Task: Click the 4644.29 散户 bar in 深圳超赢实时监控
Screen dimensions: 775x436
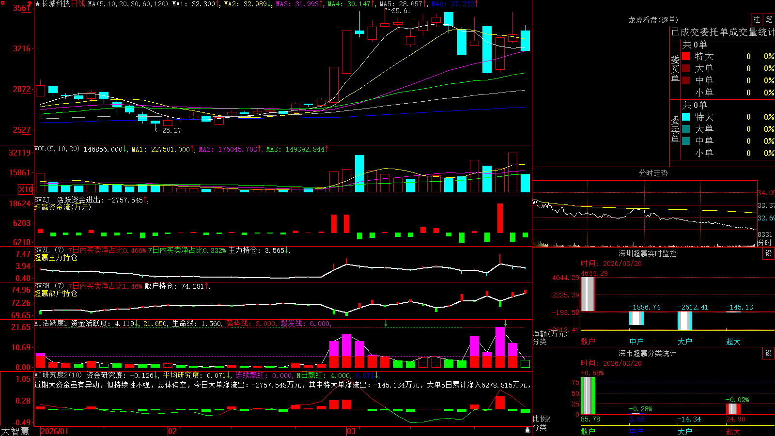Action: [x=588, y=294]
